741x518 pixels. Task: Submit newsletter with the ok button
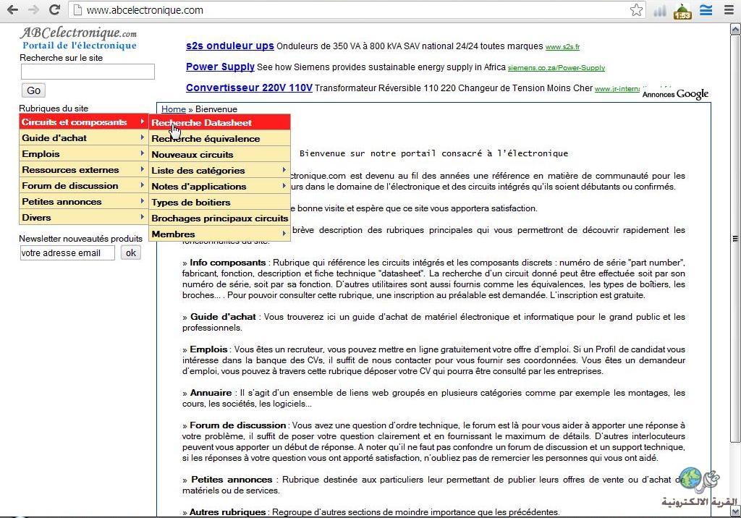pyautogui.click(x=131, y=253)
